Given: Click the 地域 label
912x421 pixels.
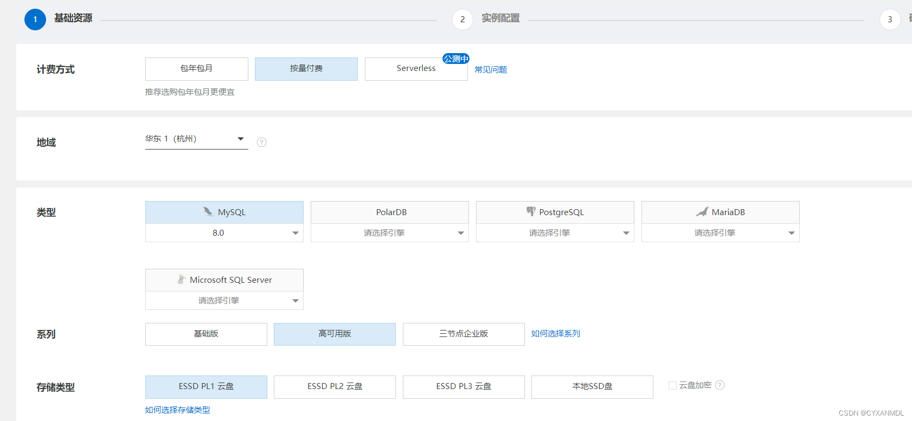Looking at the screenshot, I should pos(46,143).
